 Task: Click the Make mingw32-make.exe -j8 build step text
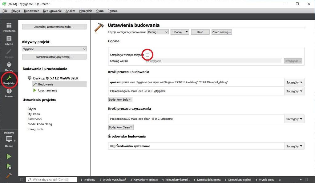pos(138,91)
